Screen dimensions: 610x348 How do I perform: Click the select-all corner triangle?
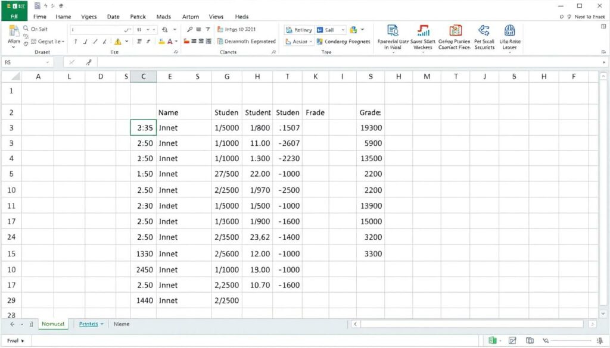[x=15, y=77]
